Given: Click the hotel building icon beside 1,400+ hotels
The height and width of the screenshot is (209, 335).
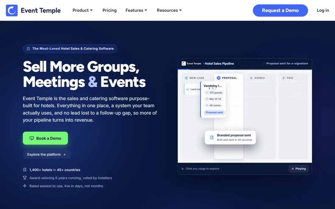Looking at the screenshot, I should tap(25, 170).
